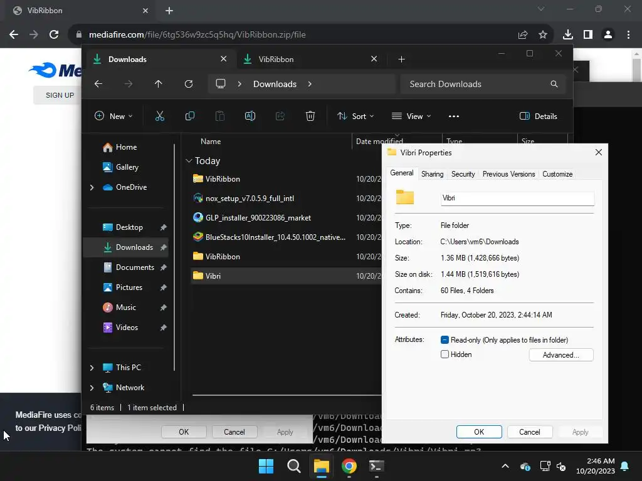Click chevron after Downloads in address bar
The height and width of the screenshot is (481, 642).
pos(310,84)
